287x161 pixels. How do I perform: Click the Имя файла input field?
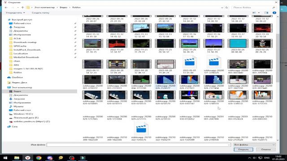click(x=139, y=145)
